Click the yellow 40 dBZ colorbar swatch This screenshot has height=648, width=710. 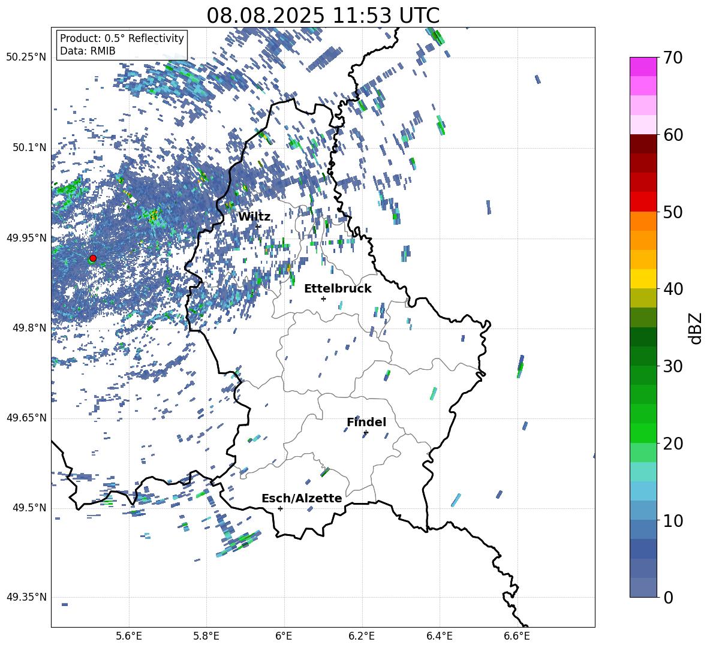coord(643,279)
